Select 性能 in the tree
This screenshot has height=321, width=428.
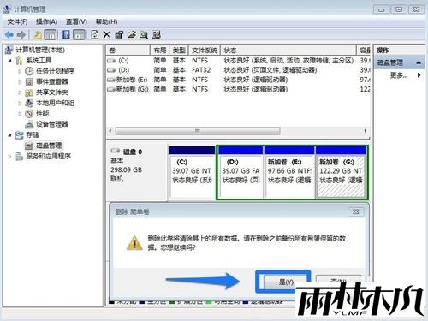point(43,114)
